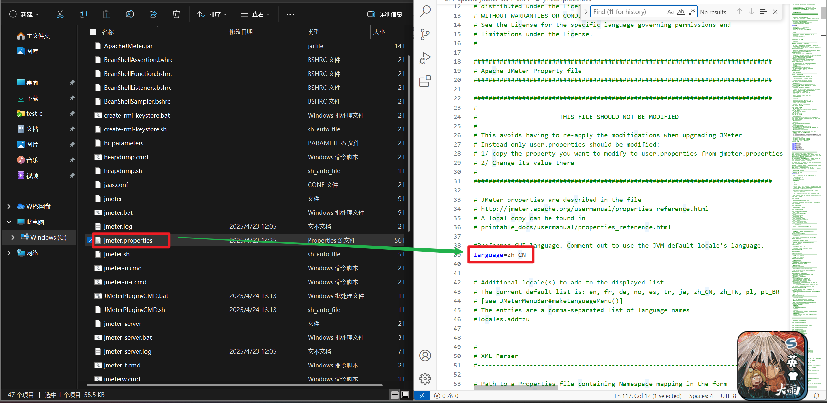Click the Rename icon in Explorer toolbar
The width and height of the screenshot is (827, 403).
coord(130,14)
